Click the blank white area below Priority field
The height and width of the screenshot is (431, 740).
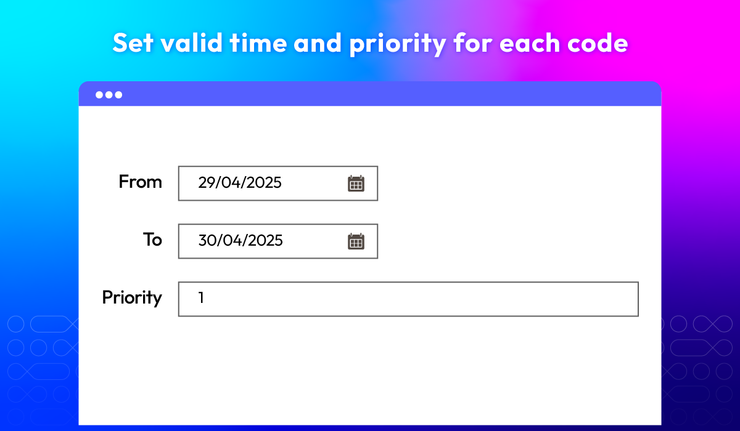(370, 369)
